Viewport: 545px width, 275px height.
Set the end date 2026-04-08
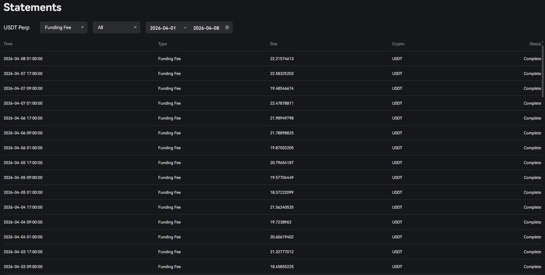[x=206, y=28]
